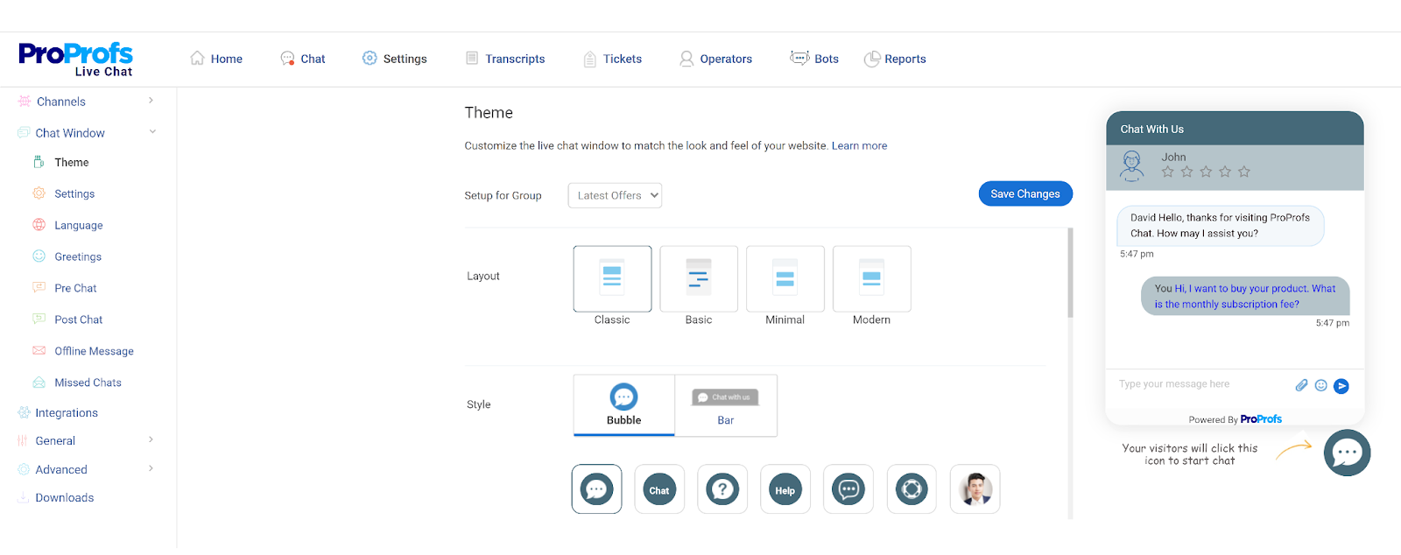Open Integrations in sidebar
Screen dimensions: 1401x555
pos(67,413)
